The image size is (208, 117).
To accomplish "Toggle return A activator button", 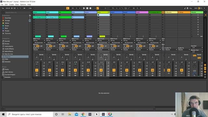I will [169, 70].
